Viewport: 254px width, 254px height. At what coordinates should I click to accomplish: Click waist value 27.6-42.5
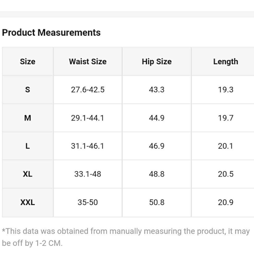(x=88, y=90)
